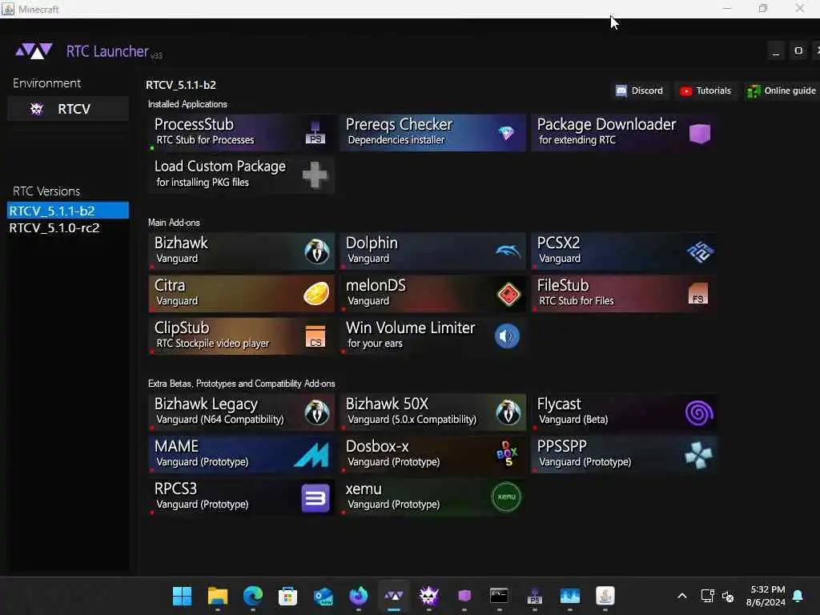Click the PPSSPP title text

point(562,447)
